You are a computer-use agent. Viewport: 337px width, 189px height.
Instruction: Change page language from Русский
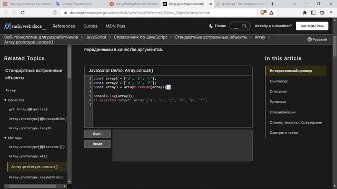tap(317, 39)
